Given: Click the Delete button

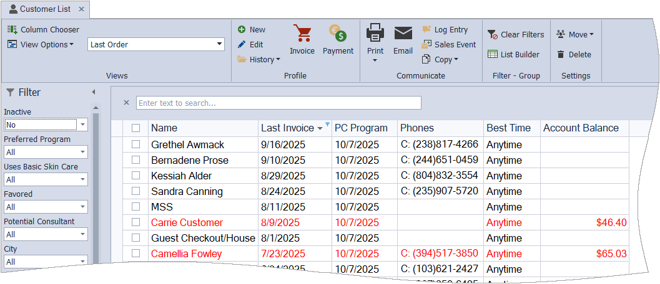Looking at the screenshot, I should [574, 54].
